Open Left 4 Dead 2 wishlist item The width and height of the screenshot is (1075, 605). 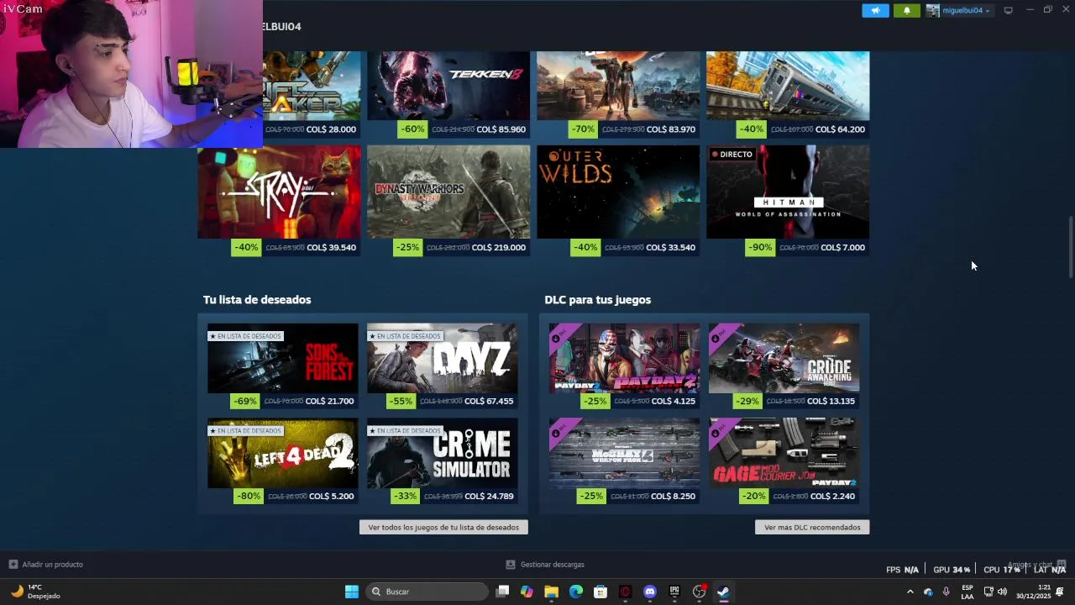tap(283, 453)
